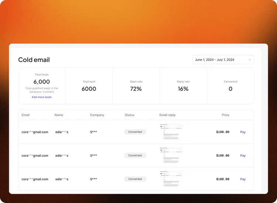Click the $100.00 price in the first row
Viewport: 277px width, 203px height.
point(223,132)
